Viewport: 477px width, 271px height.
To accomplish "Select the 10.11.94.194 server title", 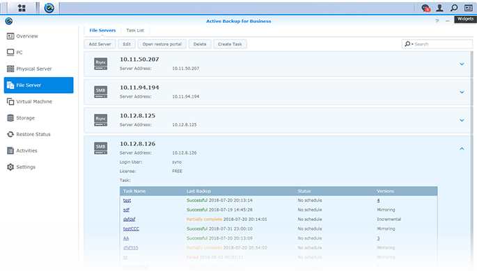I will 139,88.
